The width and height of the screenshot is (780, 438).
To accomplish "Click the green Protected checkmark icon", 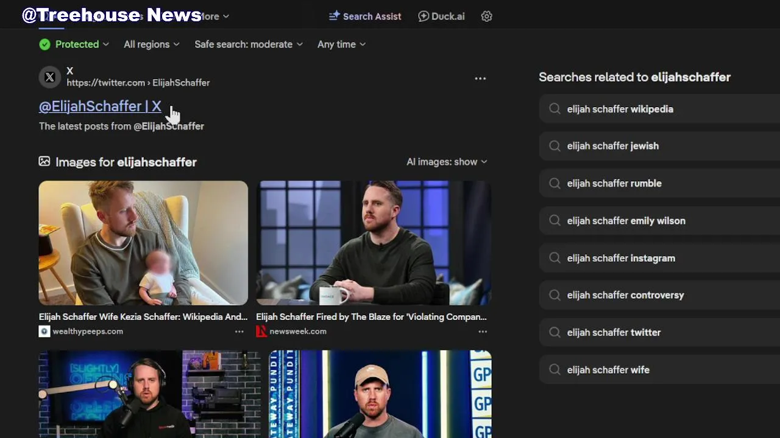I will [x=44, y=44].
